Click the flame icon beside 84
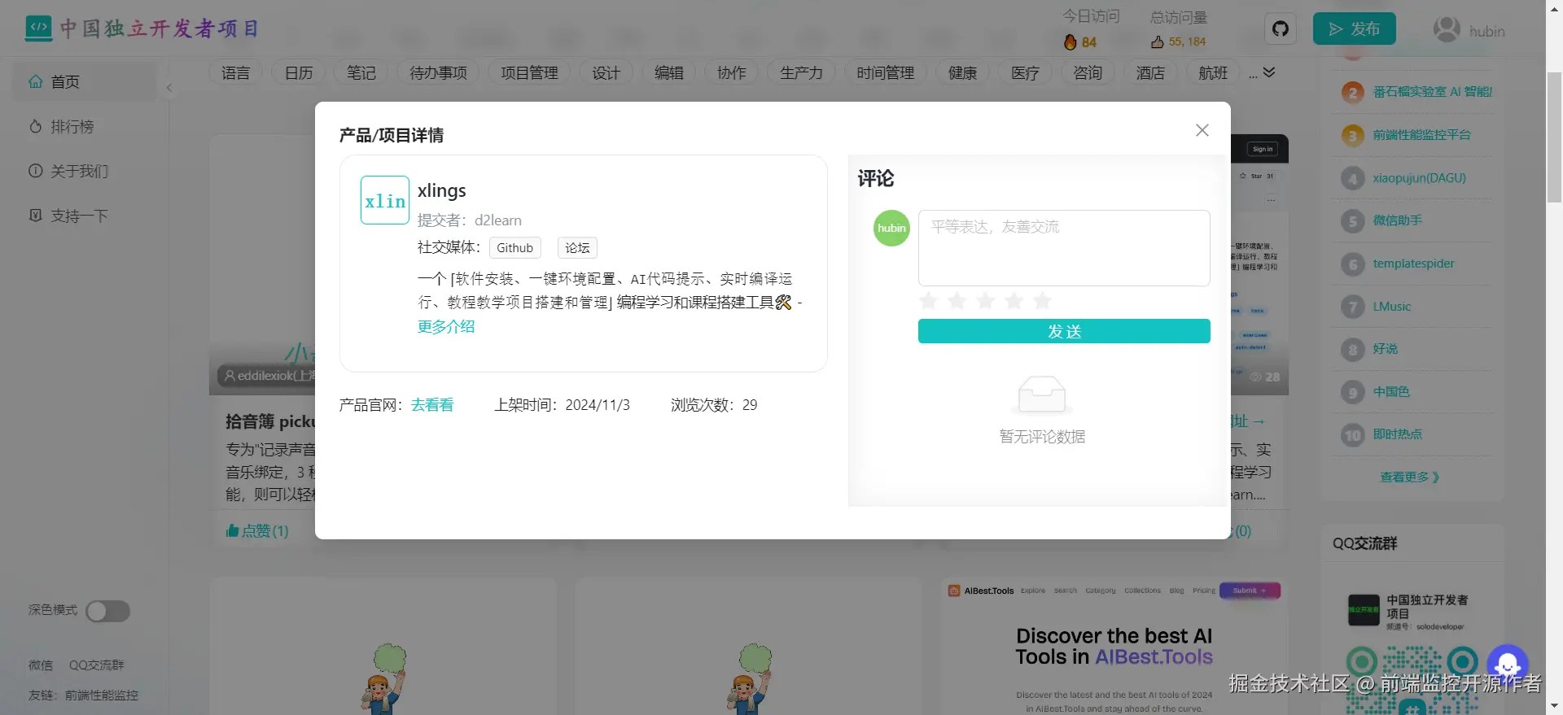 click(1070, 42)
